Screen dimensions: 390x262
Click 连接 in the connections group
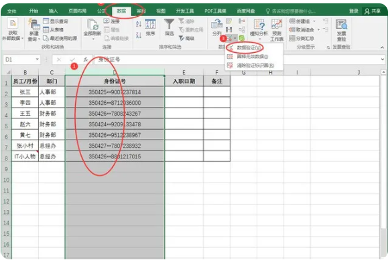(x=112, y=21)
